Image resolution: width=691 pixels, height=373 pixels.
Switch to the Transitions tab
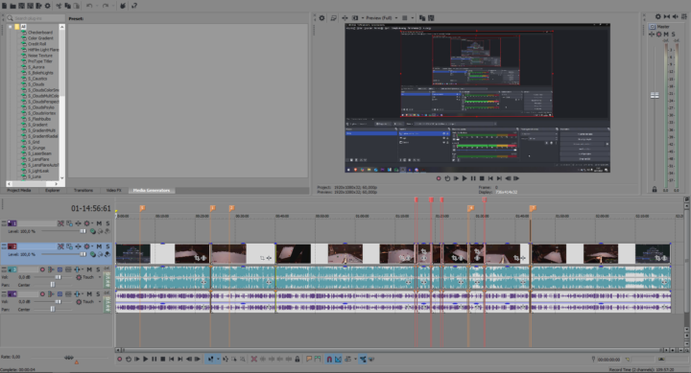83,190
